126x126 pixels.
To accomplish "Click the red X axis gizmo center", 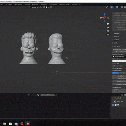I will pos(105,18).
